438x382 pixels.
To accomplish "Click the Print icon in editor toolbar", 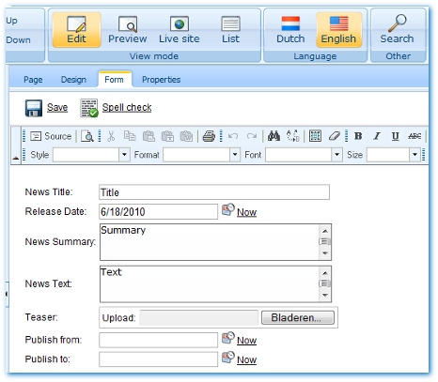I will click(209, 136).
